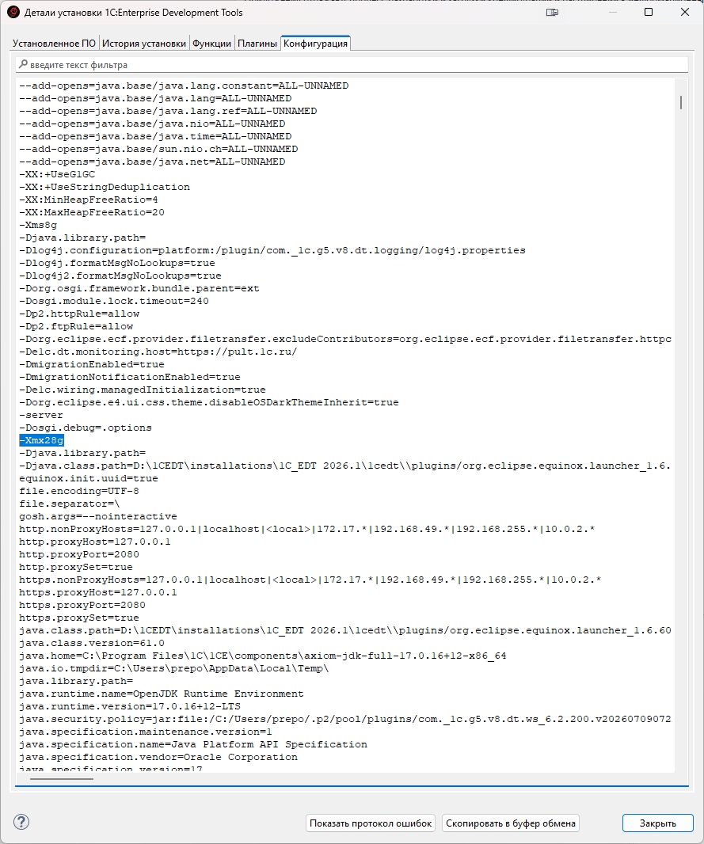Maximize the installation details window
The height and width of the screenshot is (844, 704).
click(649, 12)
